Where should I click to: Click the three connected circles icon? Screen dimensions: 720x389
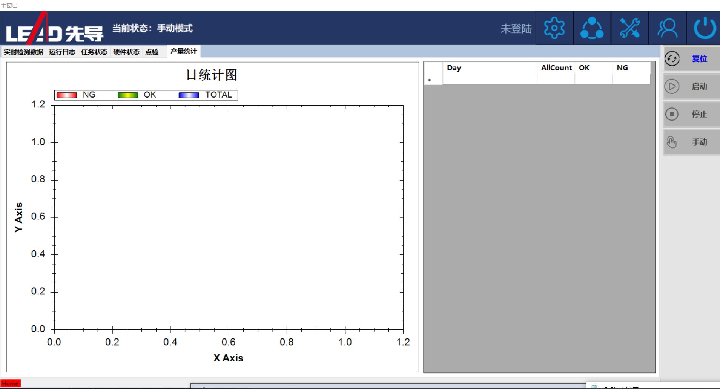(x=592, y=28)
